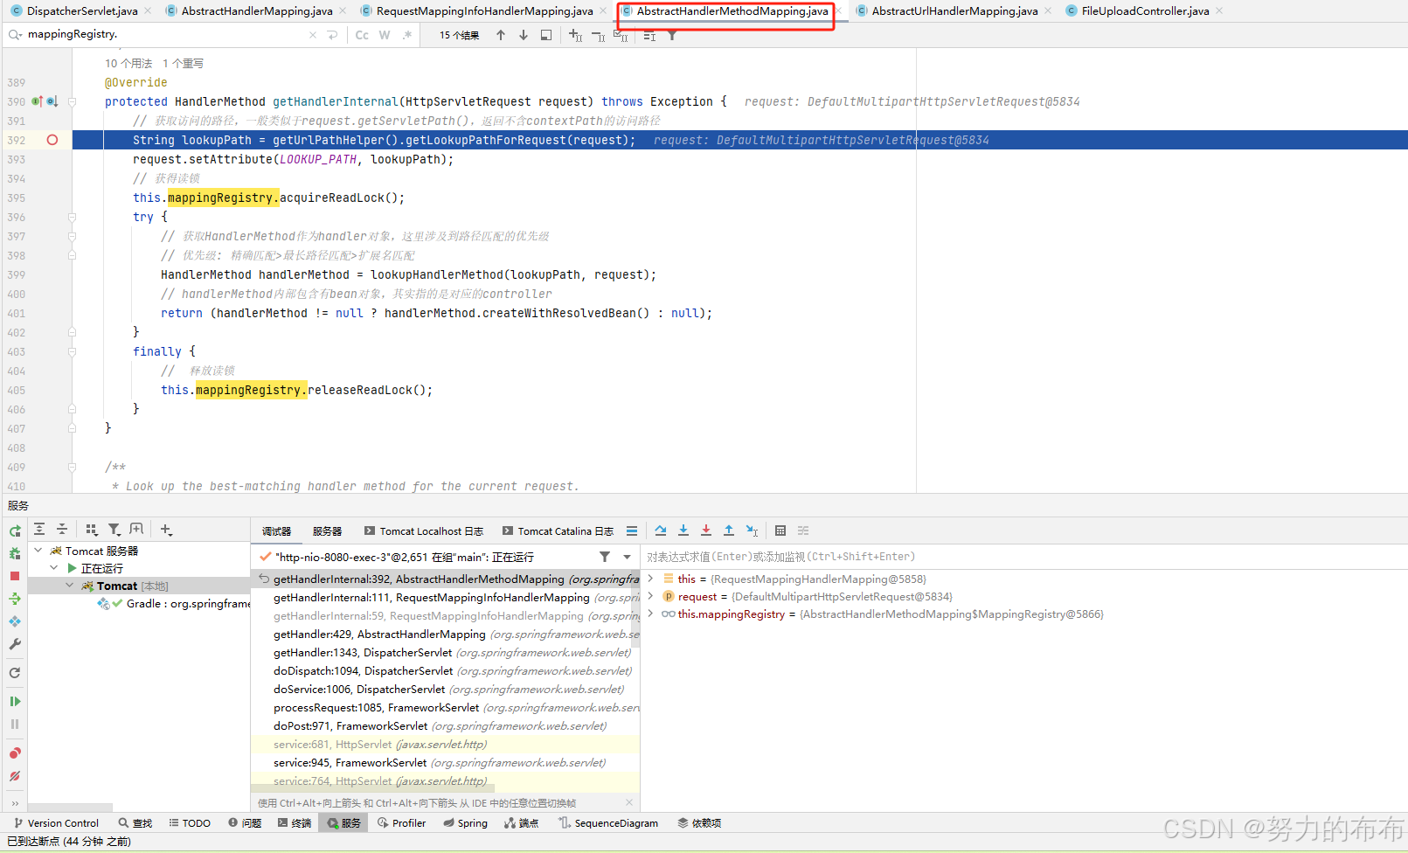The image size is (1408, 853).
Task: Open the Profiler tool window
Action: pos(402,823)
